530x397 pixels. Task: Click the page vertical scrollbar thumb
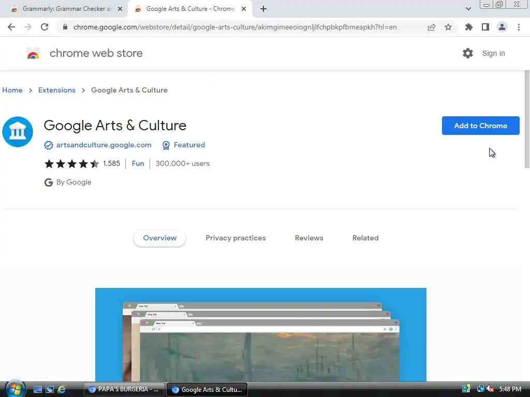[x=527, y=119]
